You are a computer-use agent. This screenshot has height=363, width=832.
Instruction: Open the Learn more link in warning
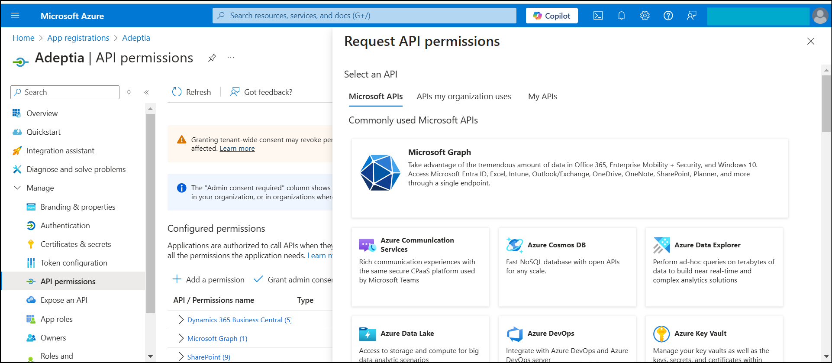click(x=237, y=149)
